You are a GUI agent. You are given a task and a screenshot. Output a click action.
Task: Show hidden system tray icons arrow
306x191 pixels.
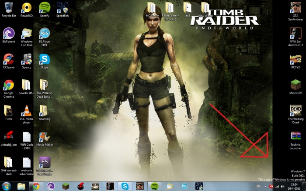(x=265, y=187)
